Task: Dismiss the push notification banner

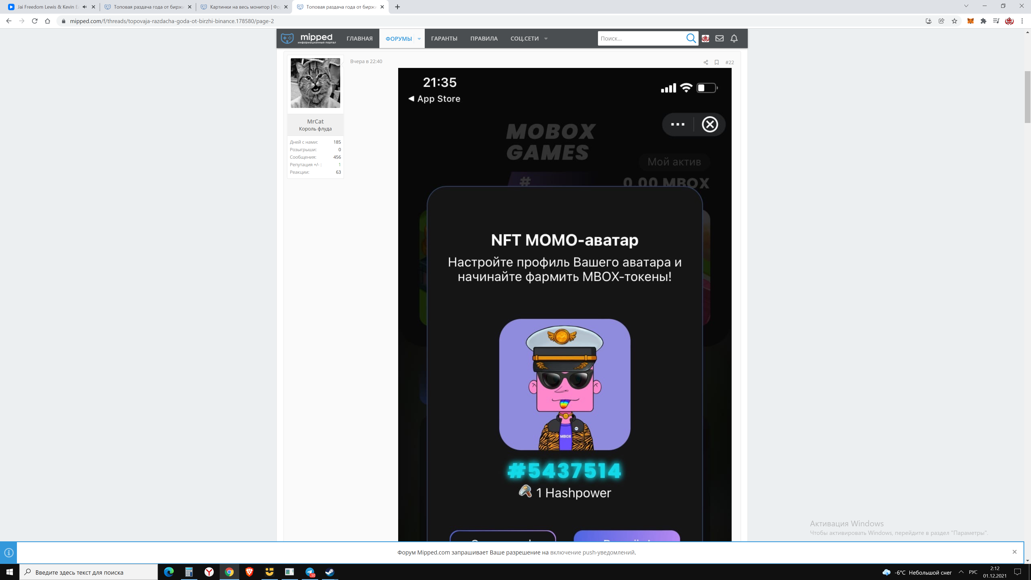Action: coord(1015,552)
